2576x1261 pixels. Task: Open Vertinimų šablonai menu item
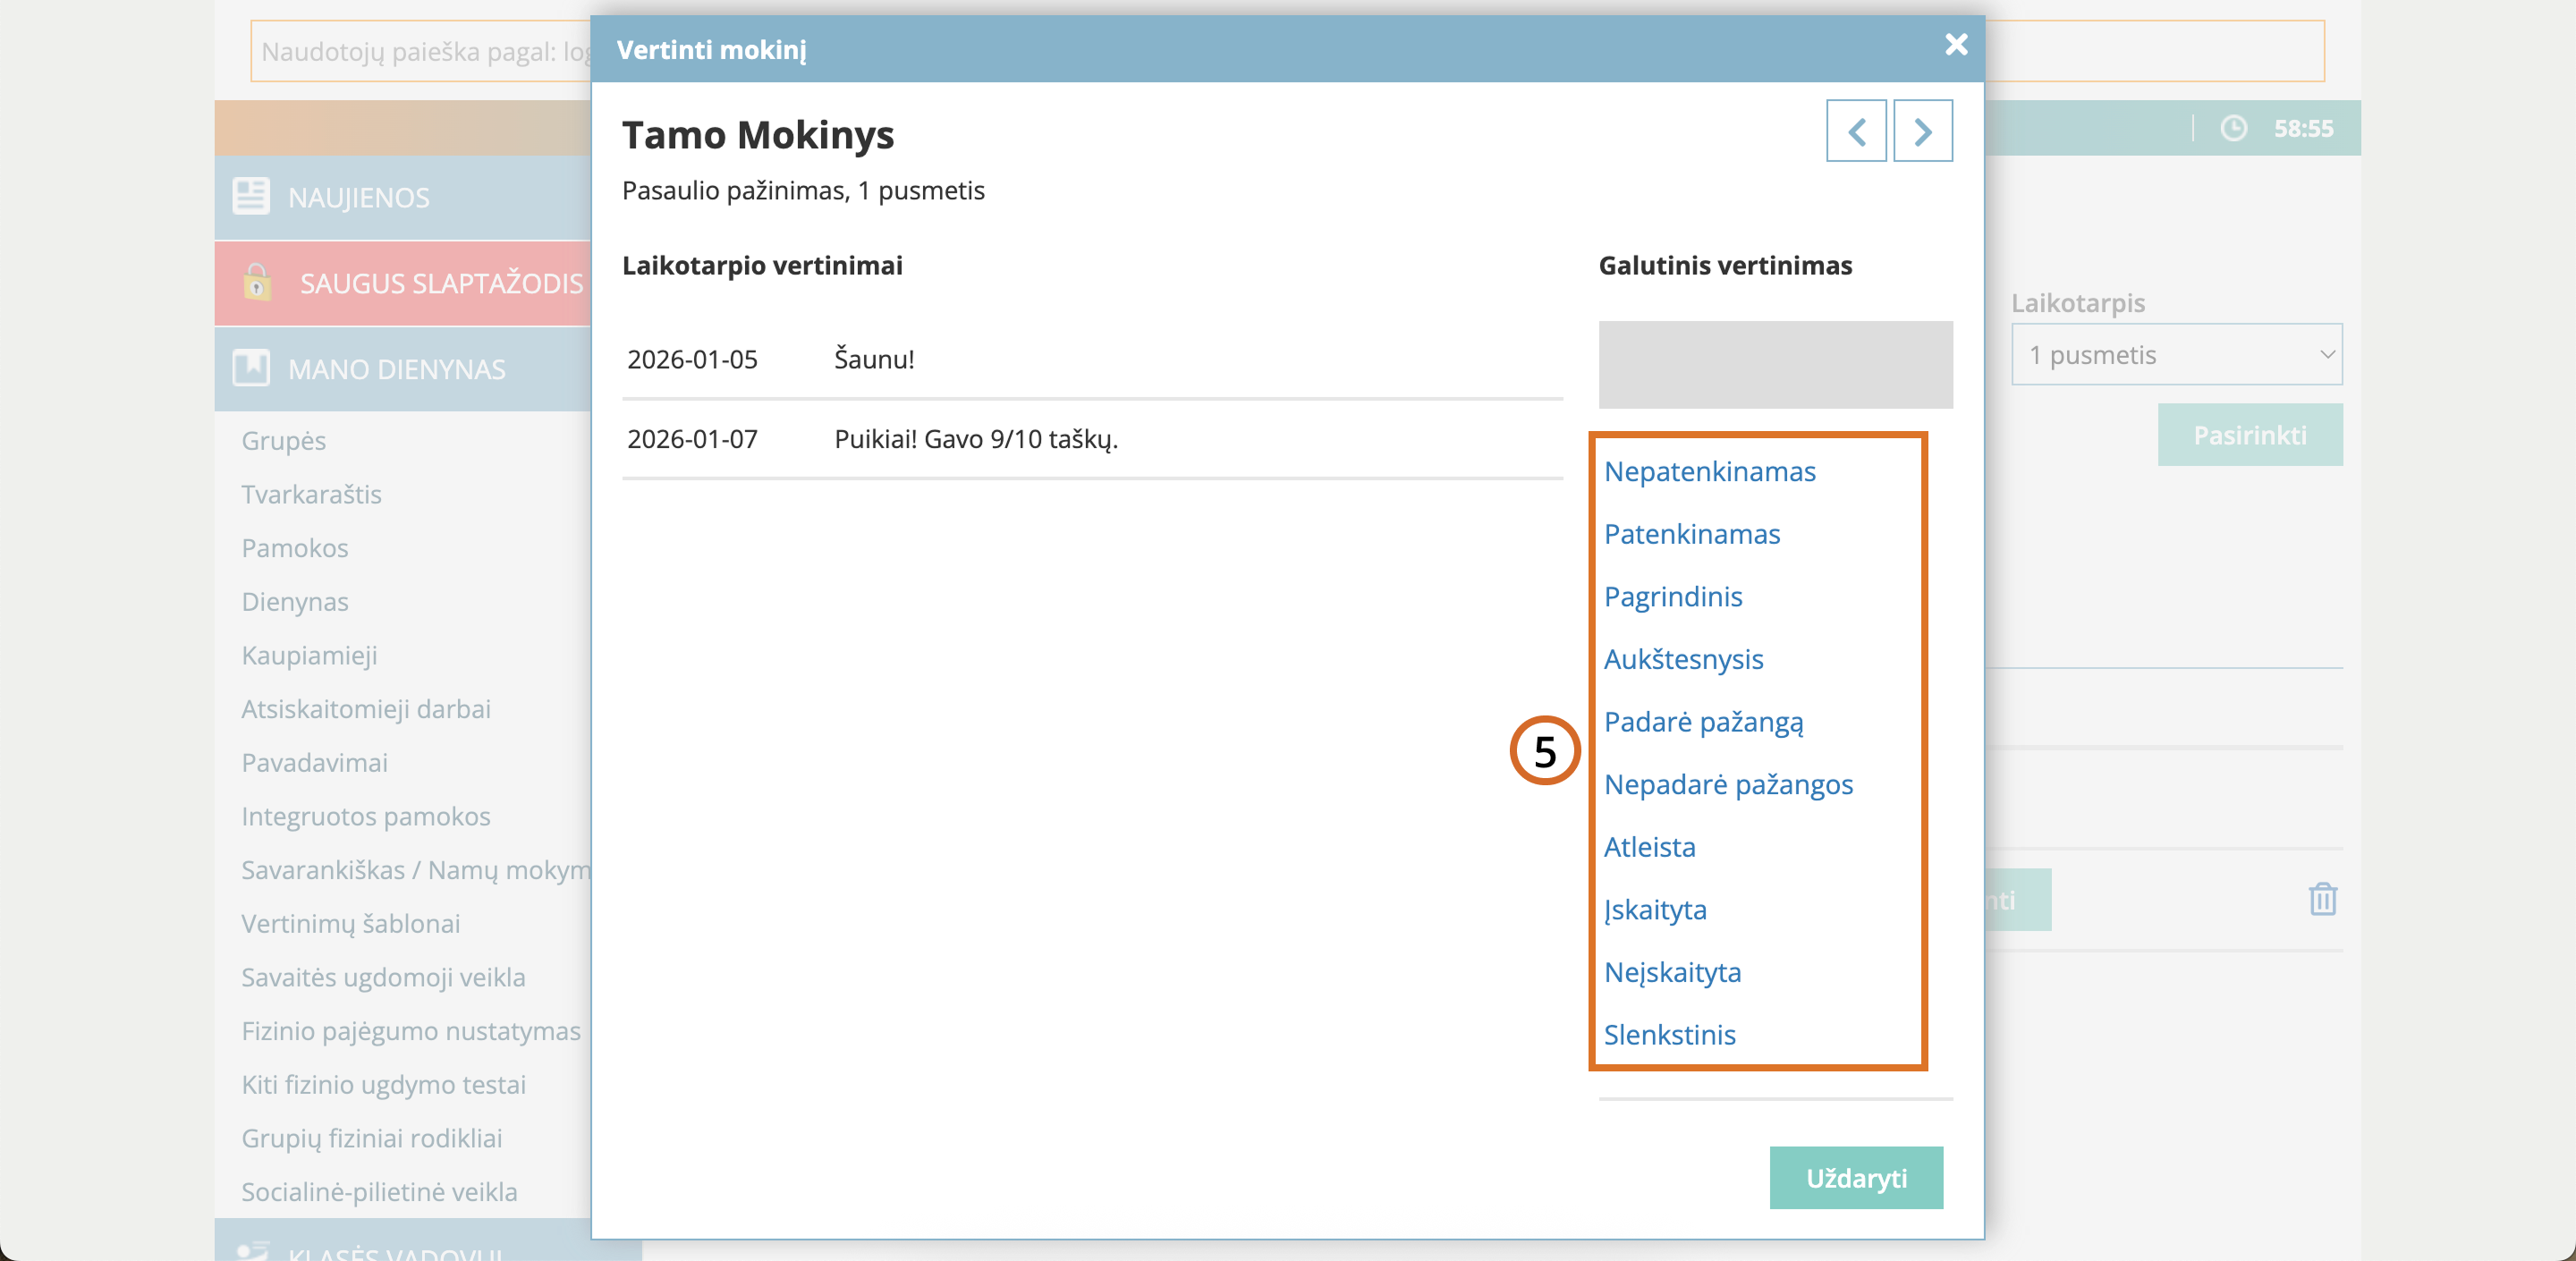(350, 923)
